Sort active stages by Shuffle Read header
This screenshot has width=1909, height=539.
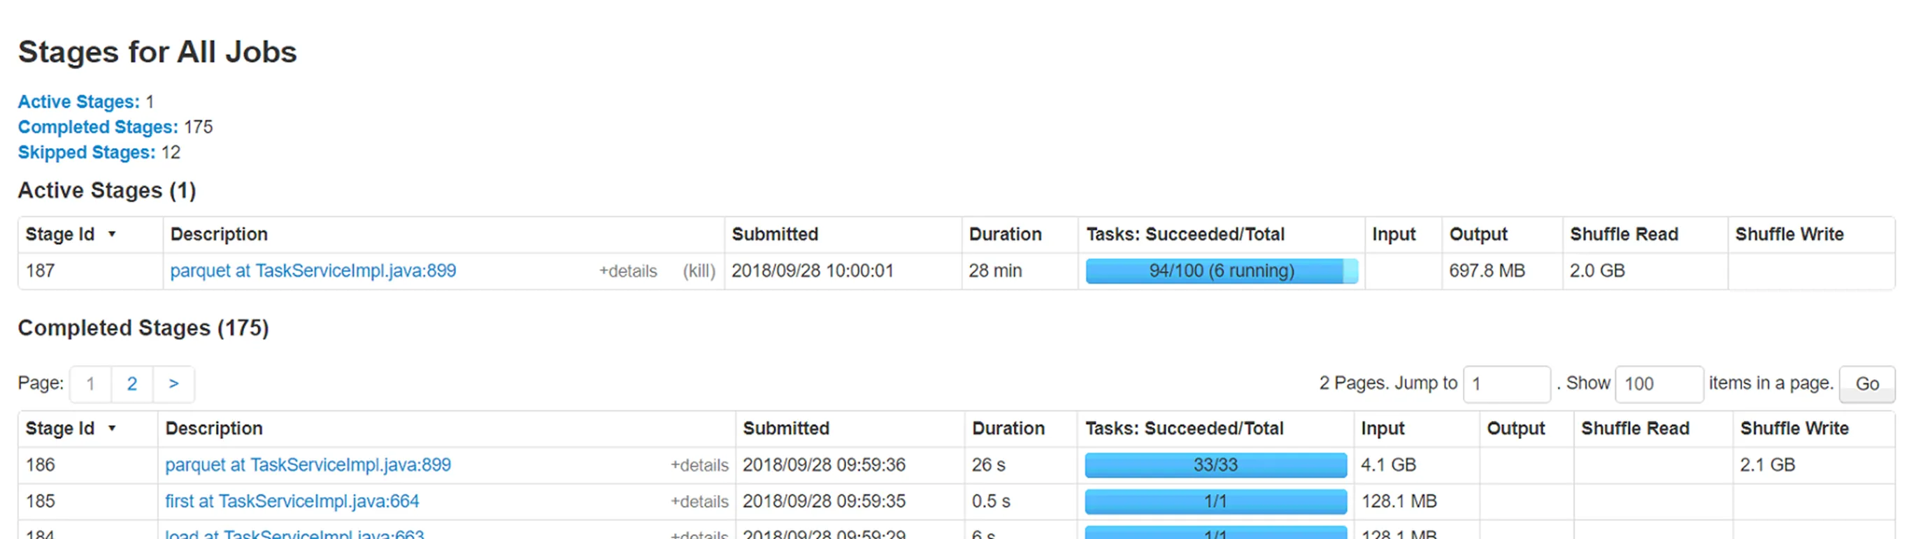pyautogui.click(x=1624, y=234)
